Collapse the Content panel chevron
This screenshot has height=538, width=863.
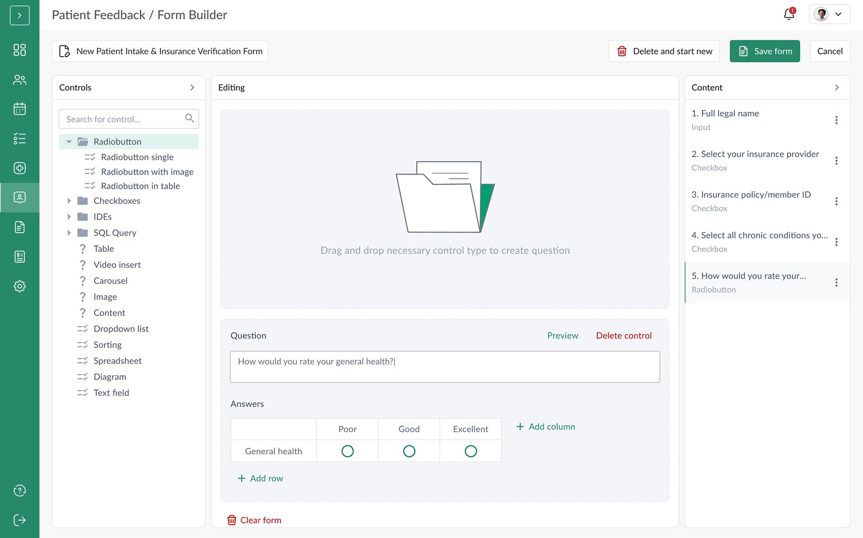pos(837,88)
